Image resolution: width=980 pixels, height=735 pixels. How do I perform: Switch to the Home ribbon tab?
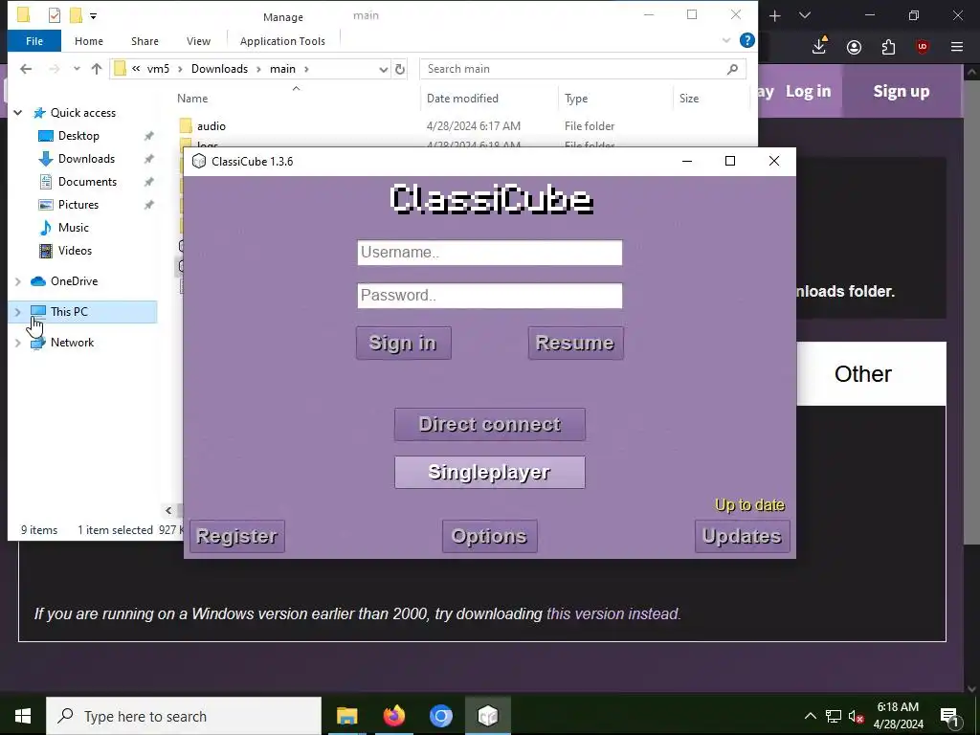[x=89, y=41]
